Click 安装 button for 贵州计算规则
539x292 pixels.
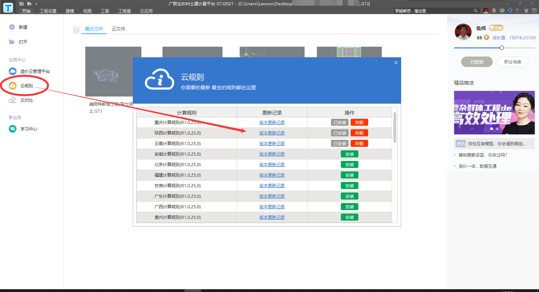pos(350,217)
